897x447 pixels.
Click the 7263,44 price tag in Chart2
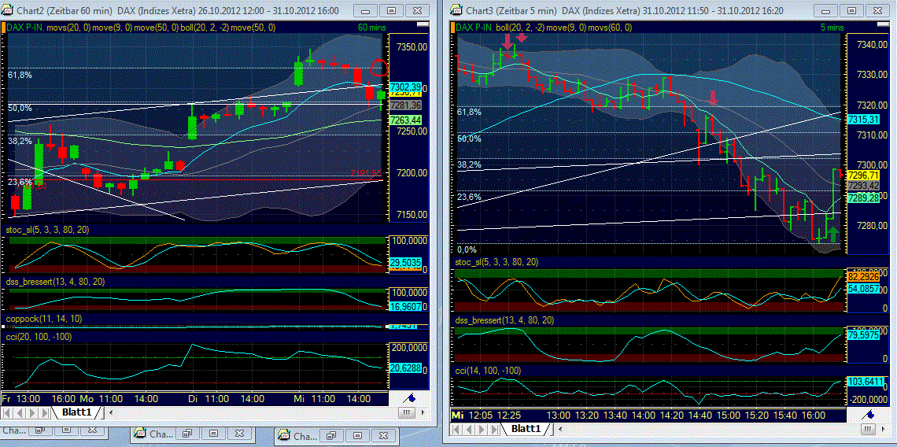point(405,120)
